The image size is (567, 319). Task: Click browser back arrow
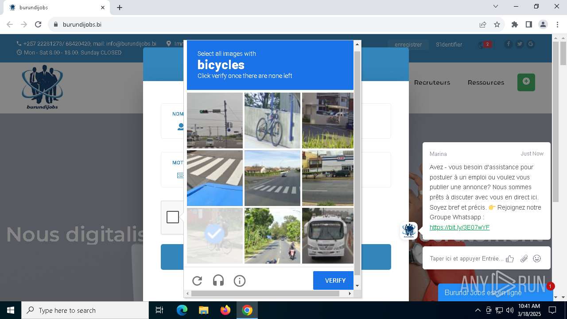(10, 24)
